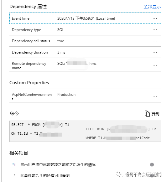This screenshot has width=167, height=182.
Task: Open ellipsis menu for Remote dependency name
Action: [x=155, y=66]
